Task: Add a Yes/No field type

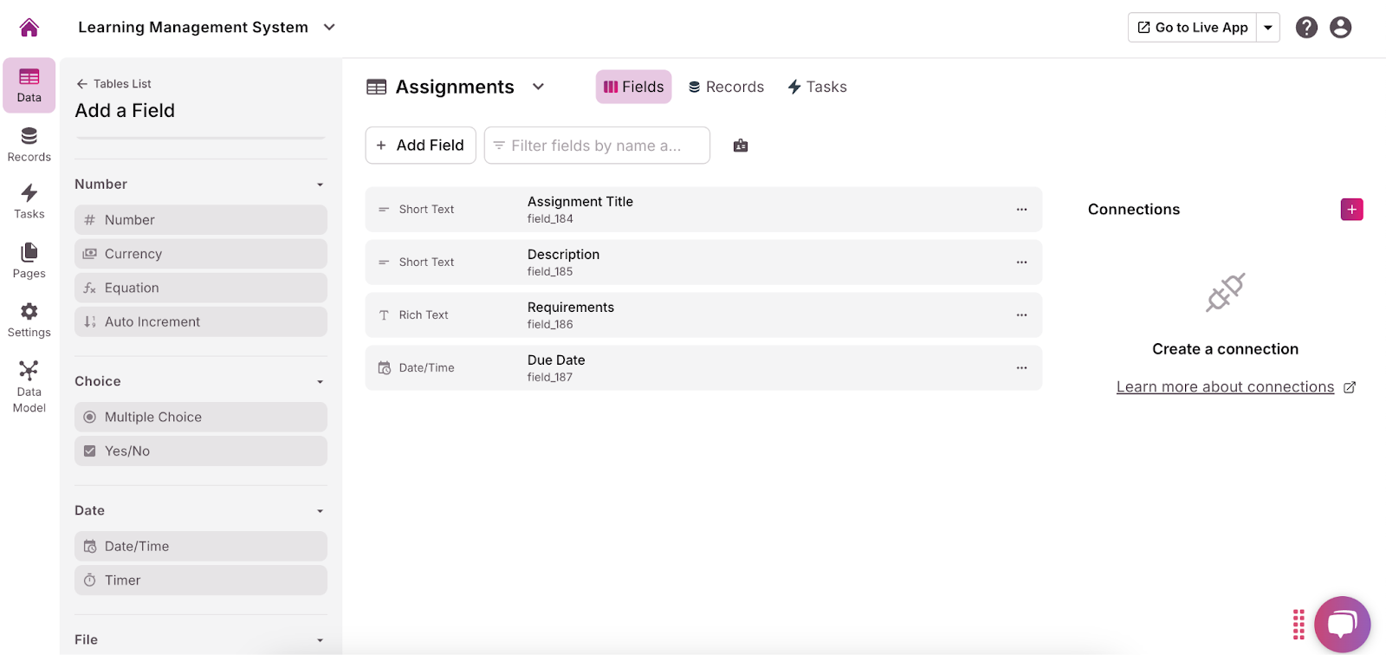Action: 201,451
